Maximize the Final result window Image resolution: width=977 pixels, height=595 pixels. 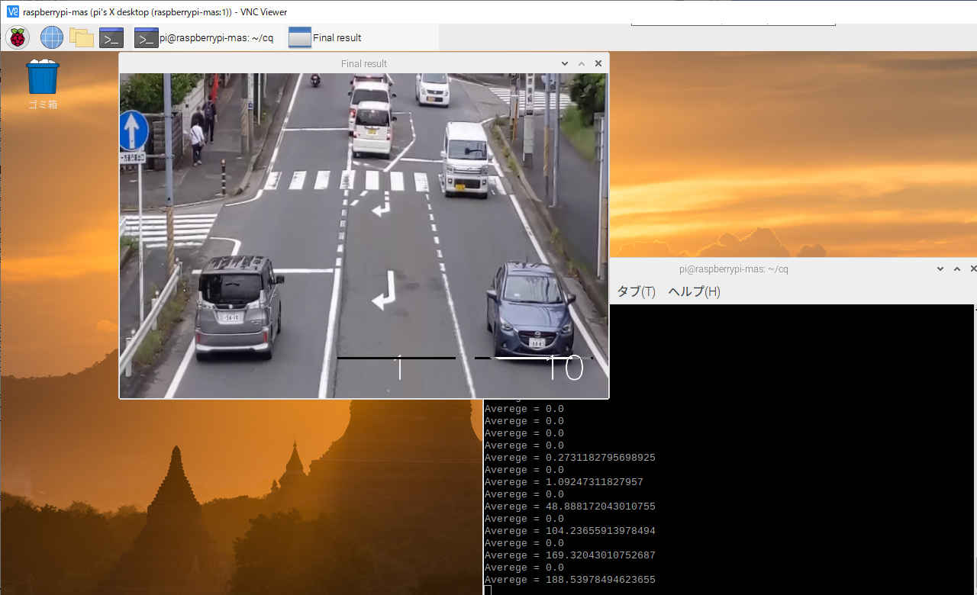[582, 63]
